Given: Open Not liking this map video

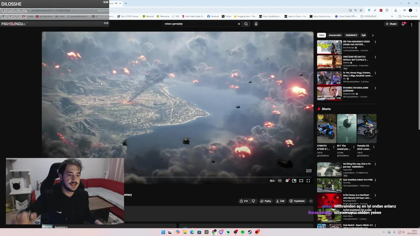Looking at the screenshot, I should [x=329, y=169].
